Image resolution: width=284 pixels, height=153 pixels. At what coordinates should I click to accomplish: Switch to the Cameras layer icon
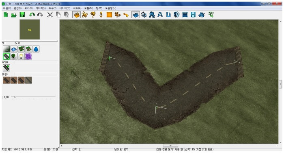click(118, 15)
